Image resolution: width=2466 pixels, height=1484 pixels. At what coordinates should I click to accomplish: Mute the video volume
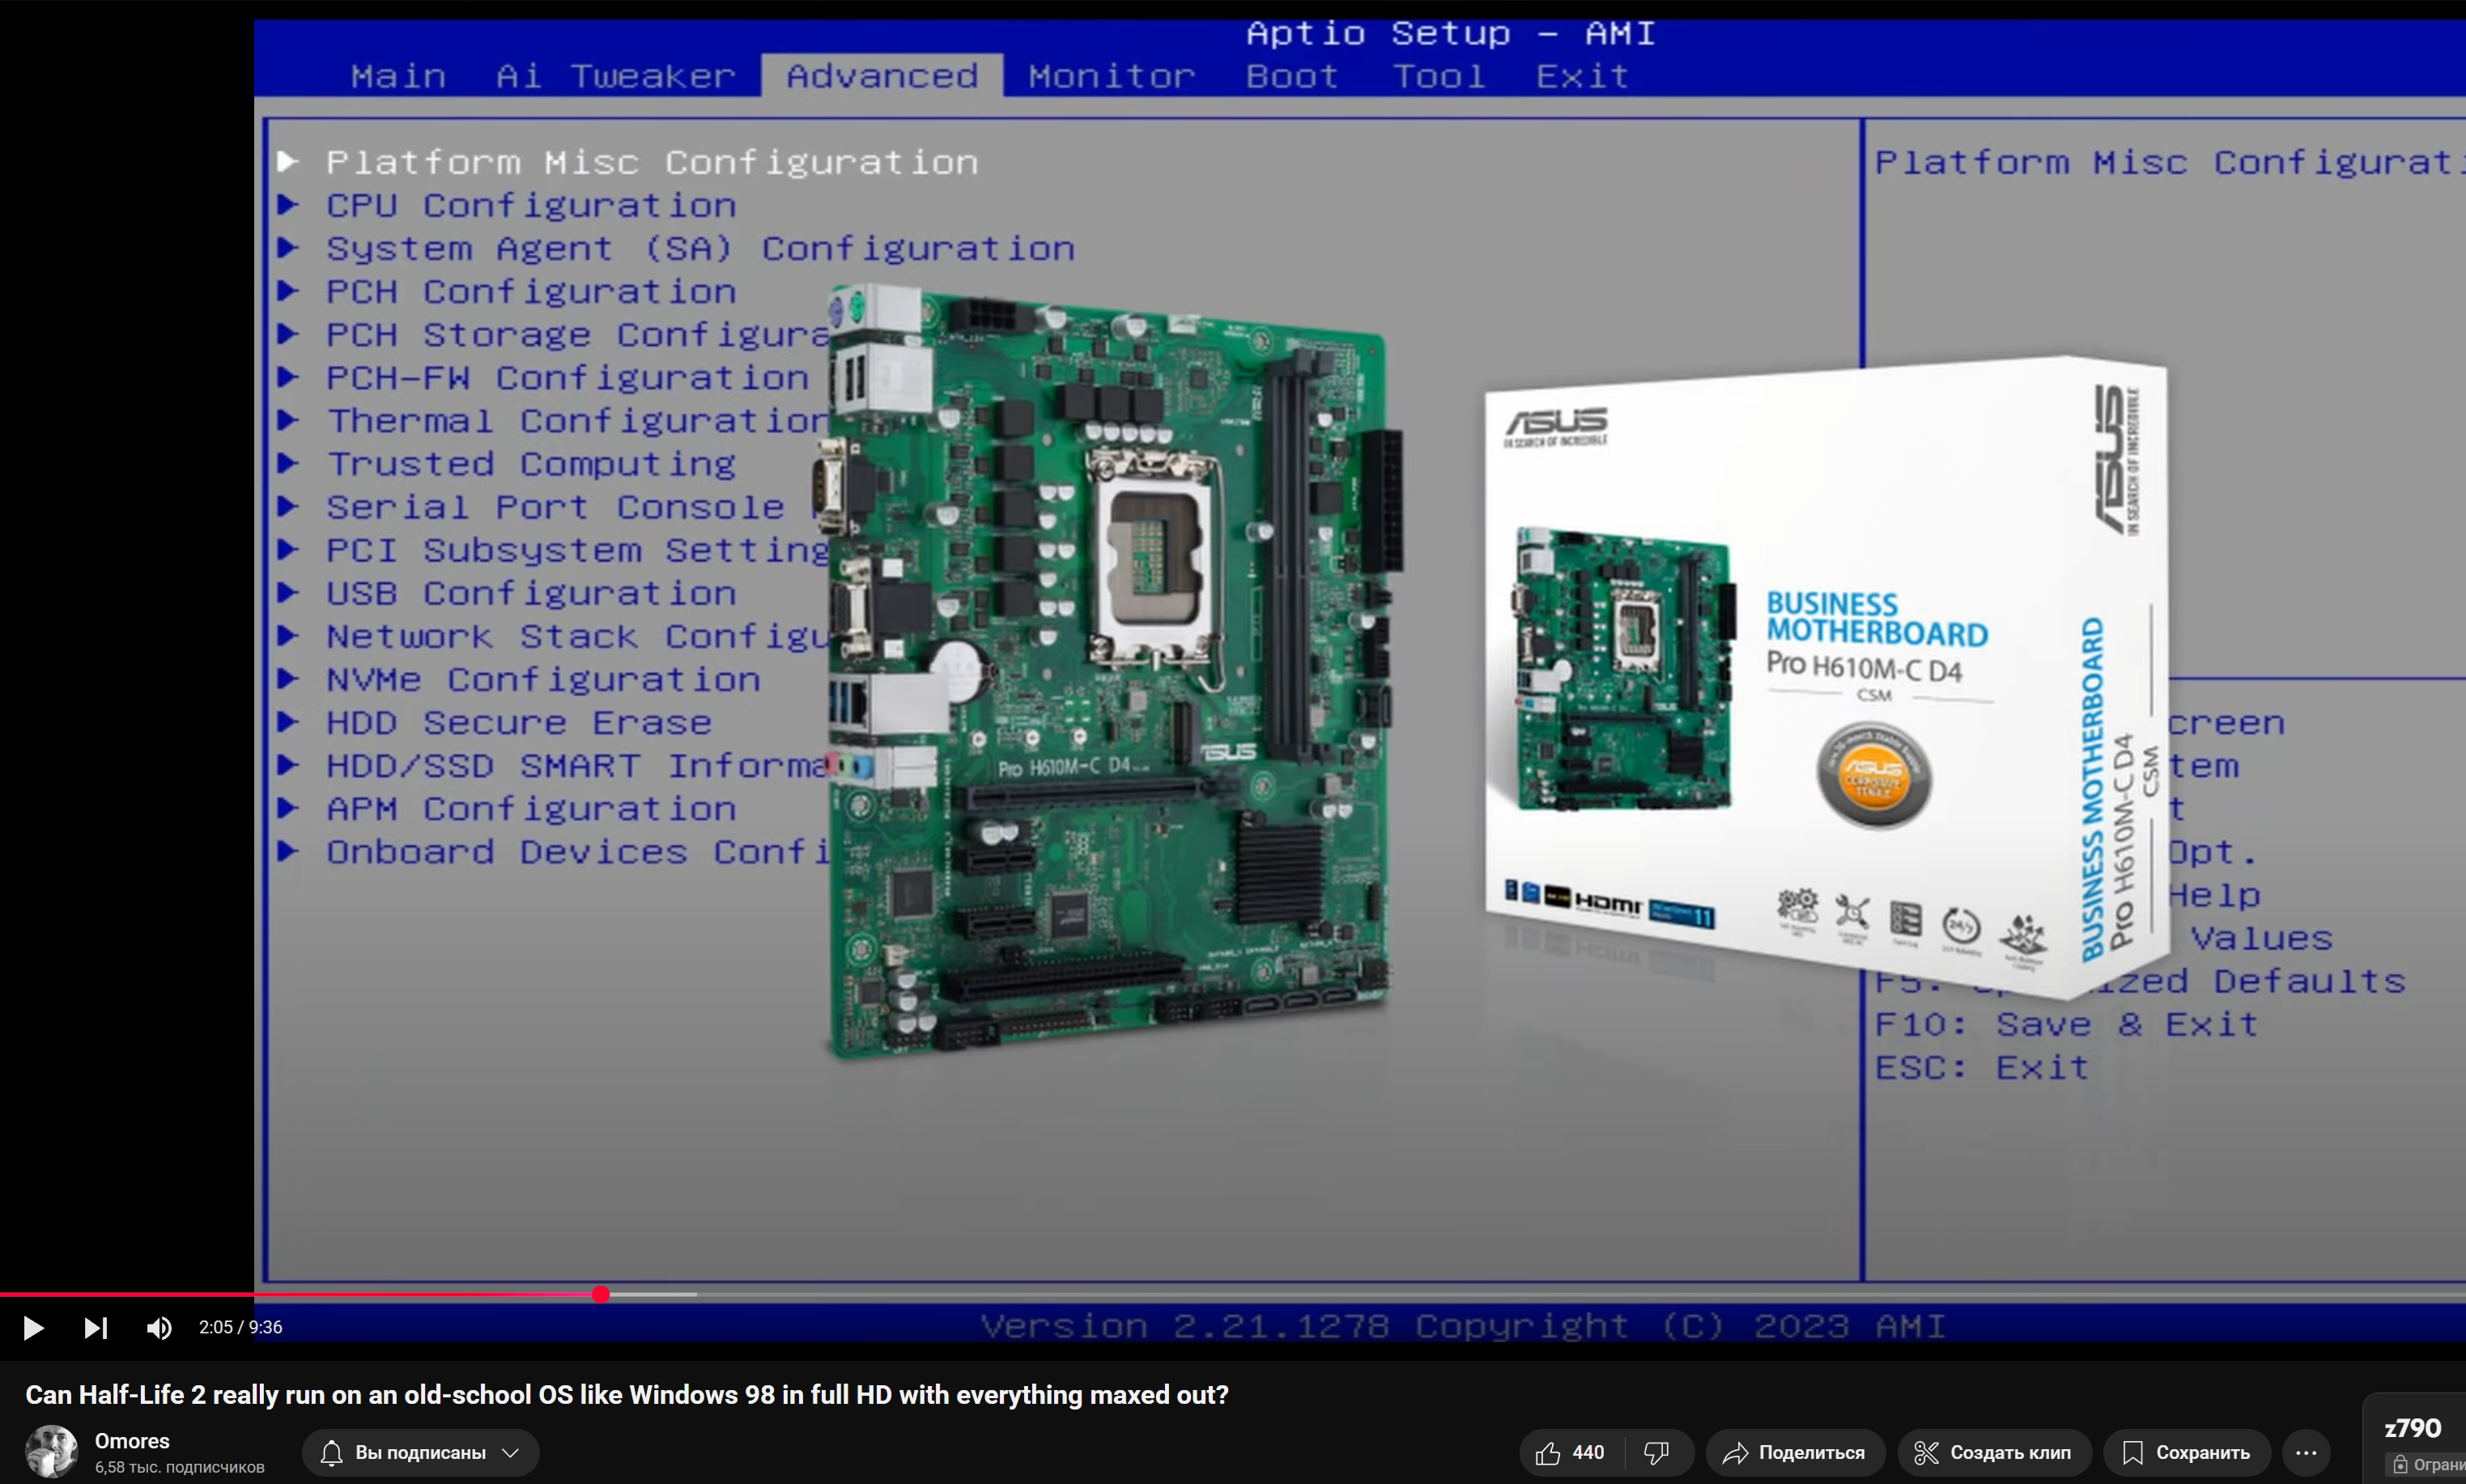tap(159, 1327)
